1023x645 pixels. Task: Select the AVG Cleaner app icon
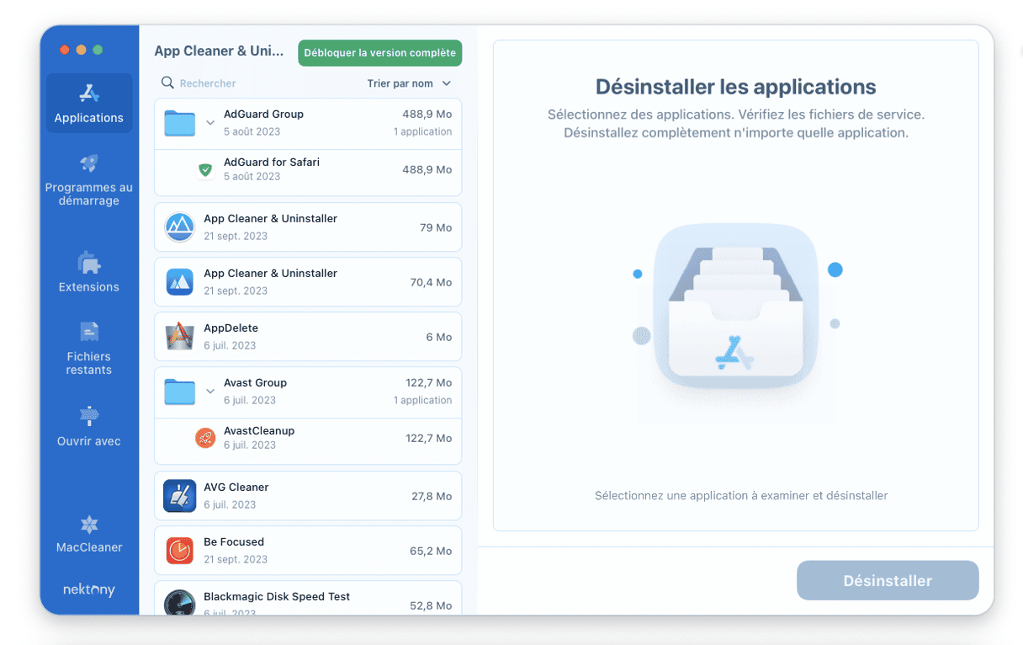180,496
